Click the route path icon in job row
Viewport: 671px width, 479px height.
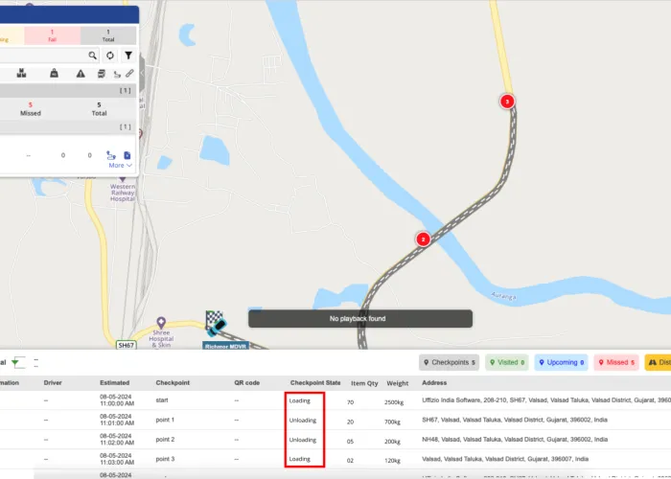[111, 154]
